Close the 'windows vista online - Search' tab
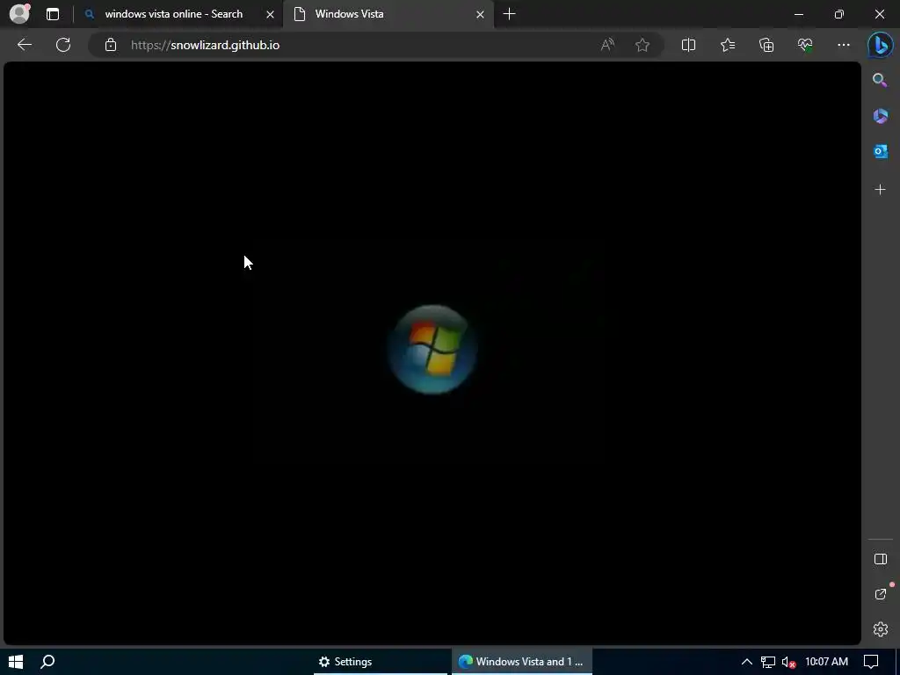This screenshot has width=900, height=675. click(x=270, y=14)
